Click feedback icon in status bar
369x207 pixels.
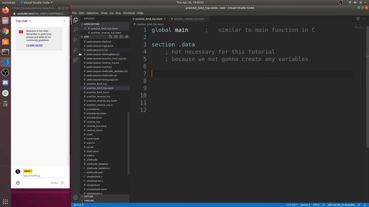tap(359, 205)
